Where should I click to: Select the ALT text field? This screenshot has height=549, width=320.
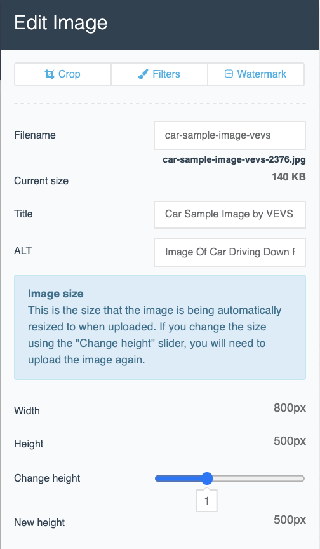230,252
